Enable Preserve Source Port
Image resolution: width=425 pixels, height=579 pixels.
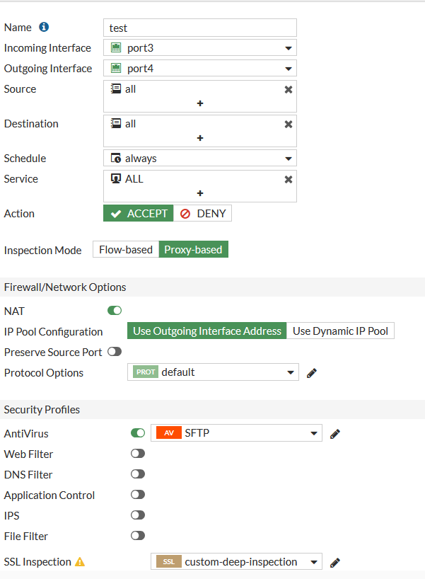tap(115, 352)
